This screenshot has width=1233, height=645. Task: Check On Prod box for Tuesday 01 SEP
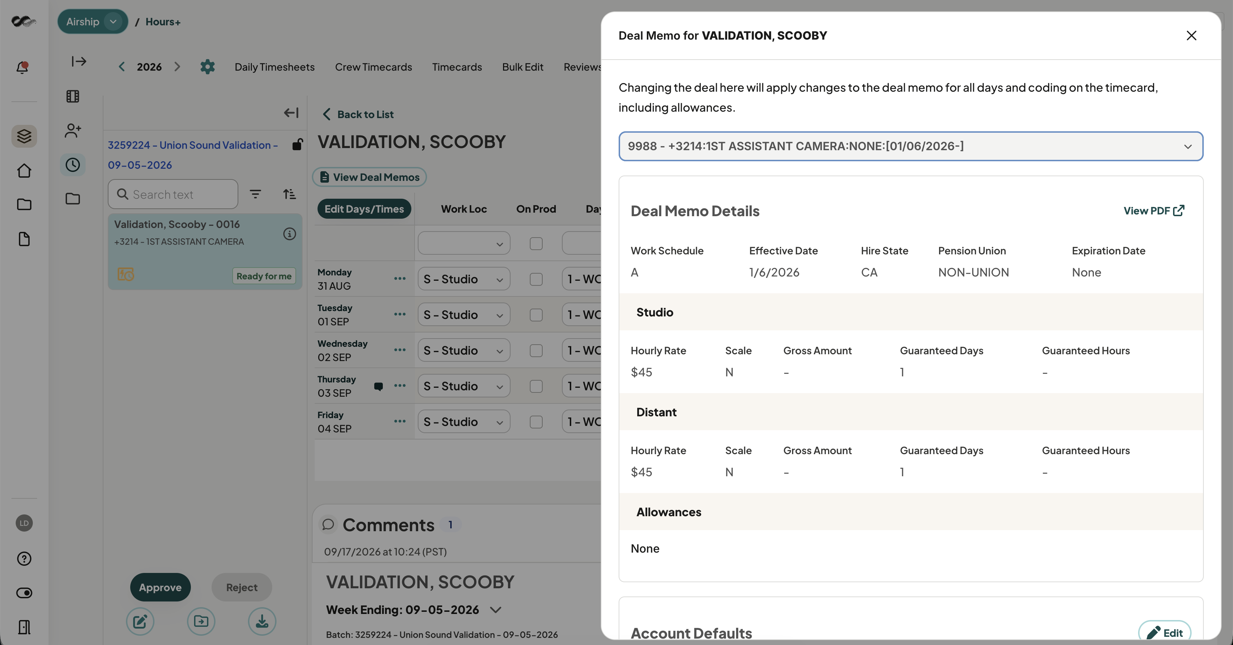pyautogui.click(x=536, y=315)
